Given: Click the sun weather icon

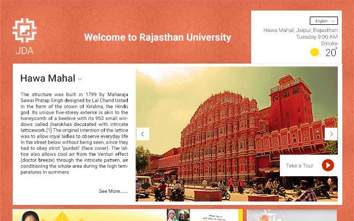Looking at the screenshot, I should click(x=315, y=52).
